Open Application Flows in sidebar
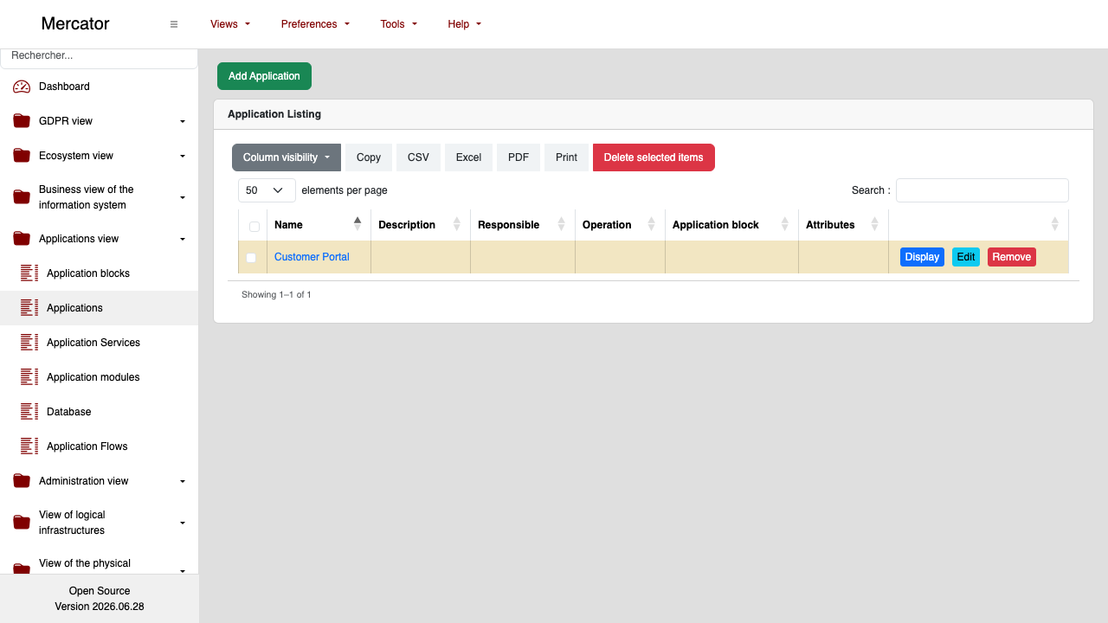The image size is (1108, 623). coord(87,446)
